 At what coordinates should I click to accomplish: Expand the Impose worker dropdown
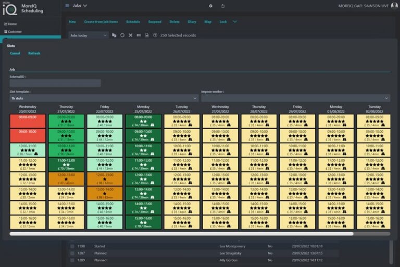(296, 98)
